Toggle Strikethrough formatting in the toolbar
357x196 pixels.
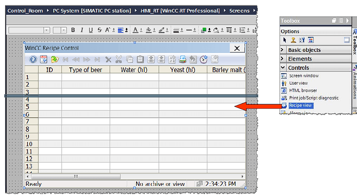99,30
